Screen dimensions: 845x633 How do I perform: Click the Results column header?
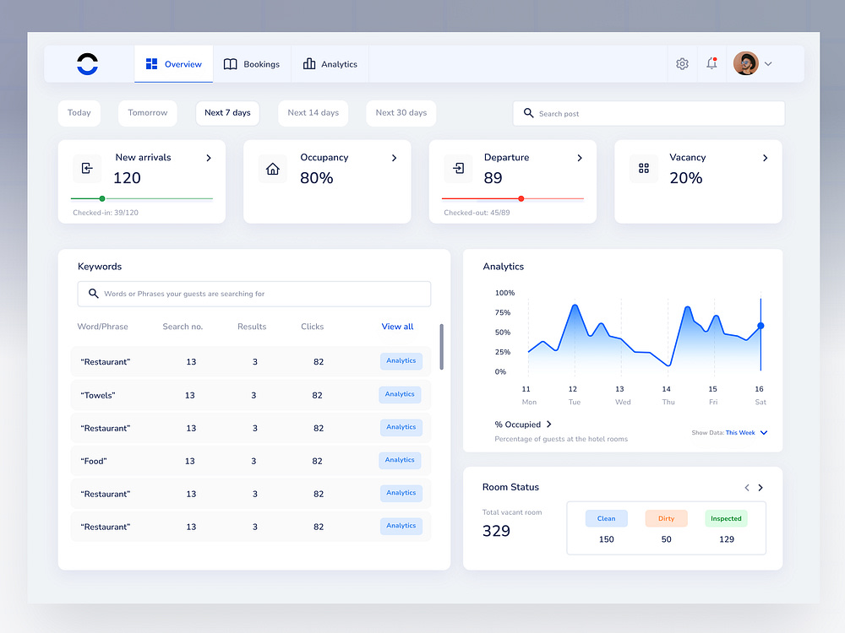pyautogui.click(x=252, y=326)
